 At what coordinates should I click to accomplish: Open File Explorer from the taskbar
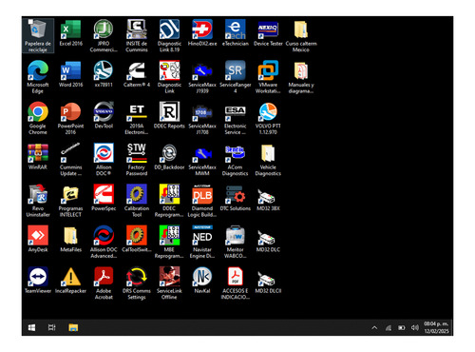click(73, 327)
